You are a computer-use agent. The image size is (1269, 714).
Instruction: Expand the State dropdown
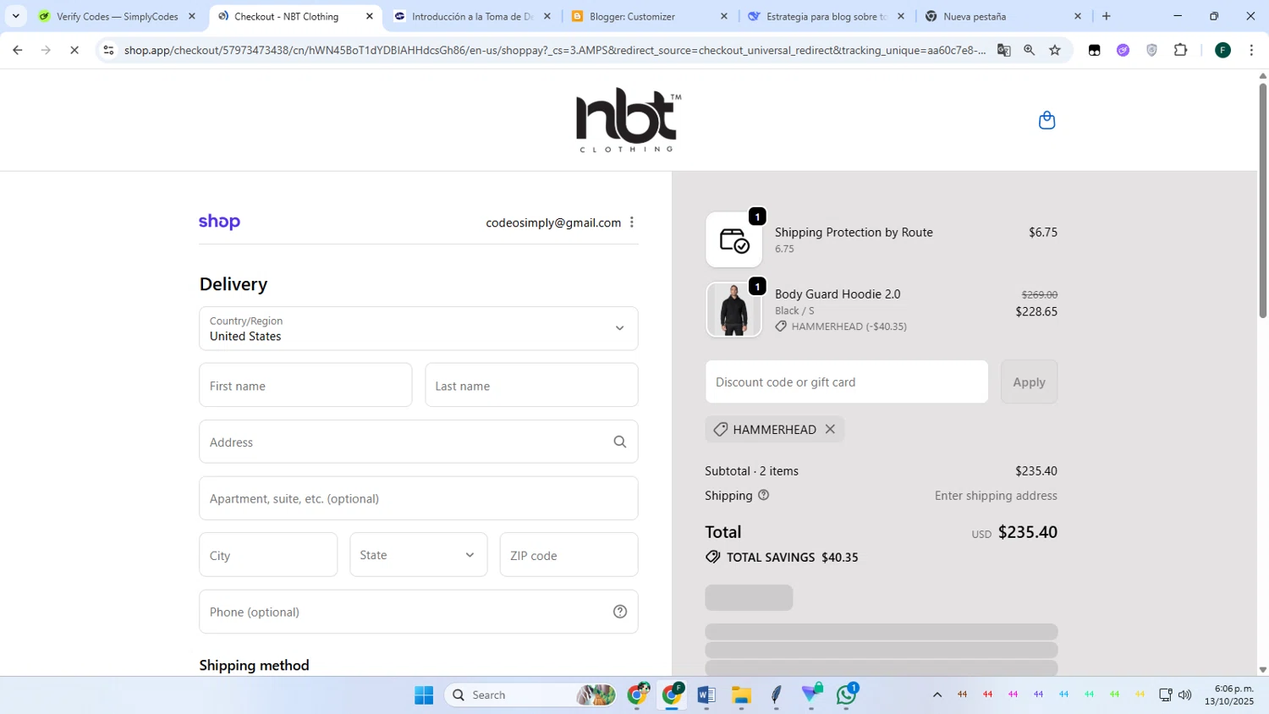coord(419,555)
